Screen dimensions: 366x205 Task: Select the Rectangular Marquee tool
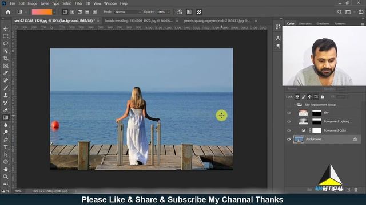[x=6, y=36]
